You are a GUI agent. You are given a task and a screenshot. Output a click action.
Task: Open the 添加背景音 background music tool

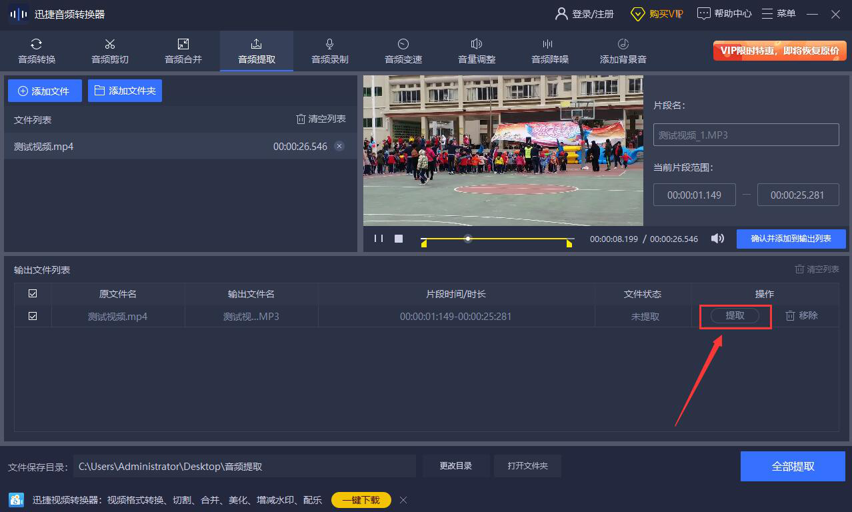623,51
